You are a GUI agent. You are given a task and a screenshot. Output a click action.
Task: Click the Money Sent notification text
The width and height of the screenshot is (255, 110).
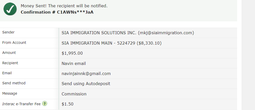[64, 6]
